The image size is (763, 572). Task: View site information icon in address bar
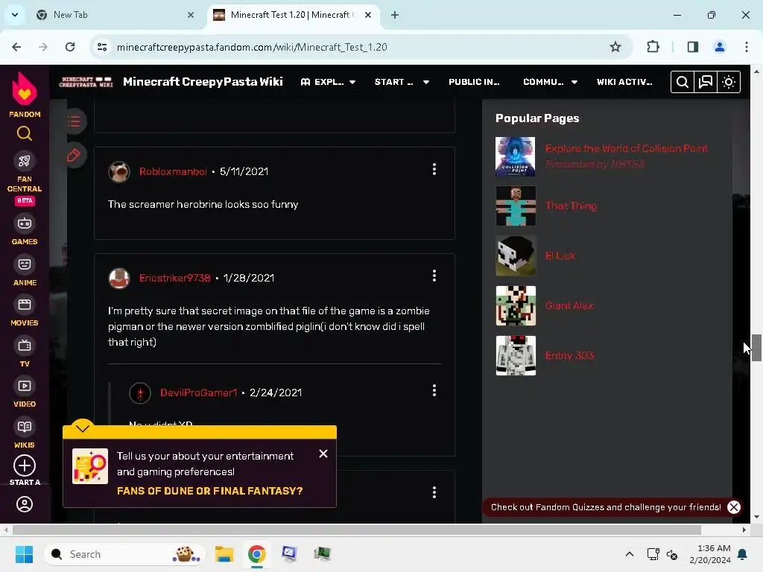point(102,47)
